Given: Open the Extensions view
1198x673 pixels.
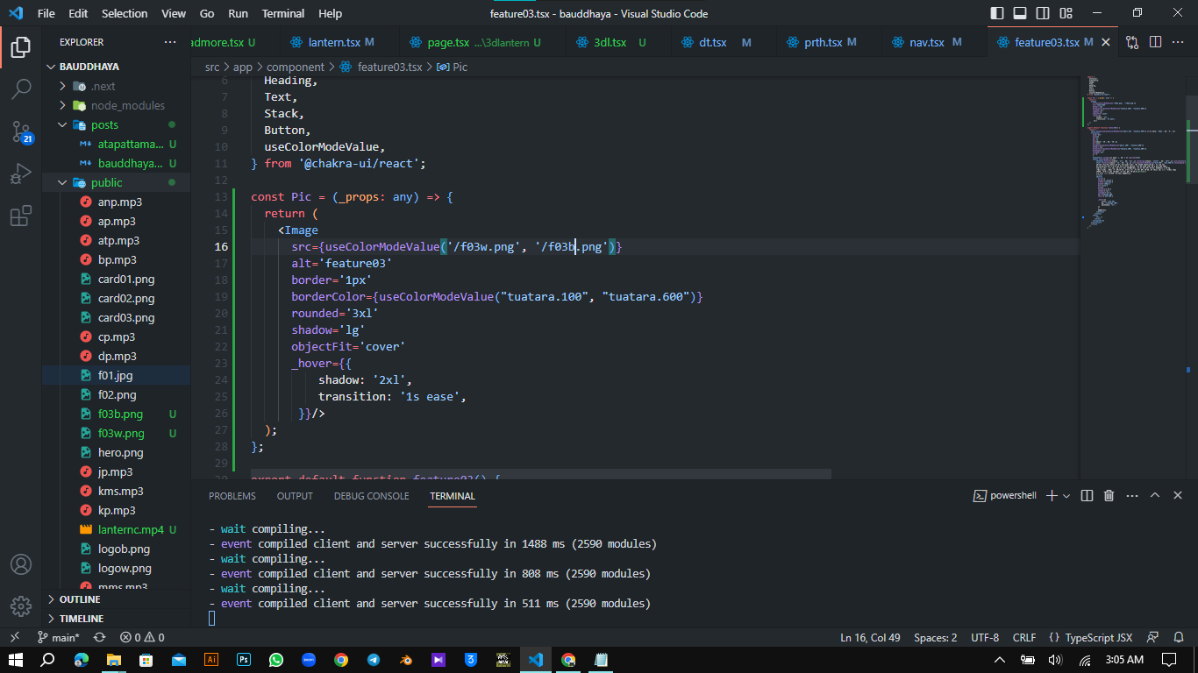Looking at the screenshot, I should tap(21, 216).
